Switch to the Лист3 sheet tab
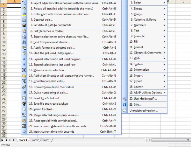Screen dimensions: 191x147 pyautogui.click(x=46, y=140)
